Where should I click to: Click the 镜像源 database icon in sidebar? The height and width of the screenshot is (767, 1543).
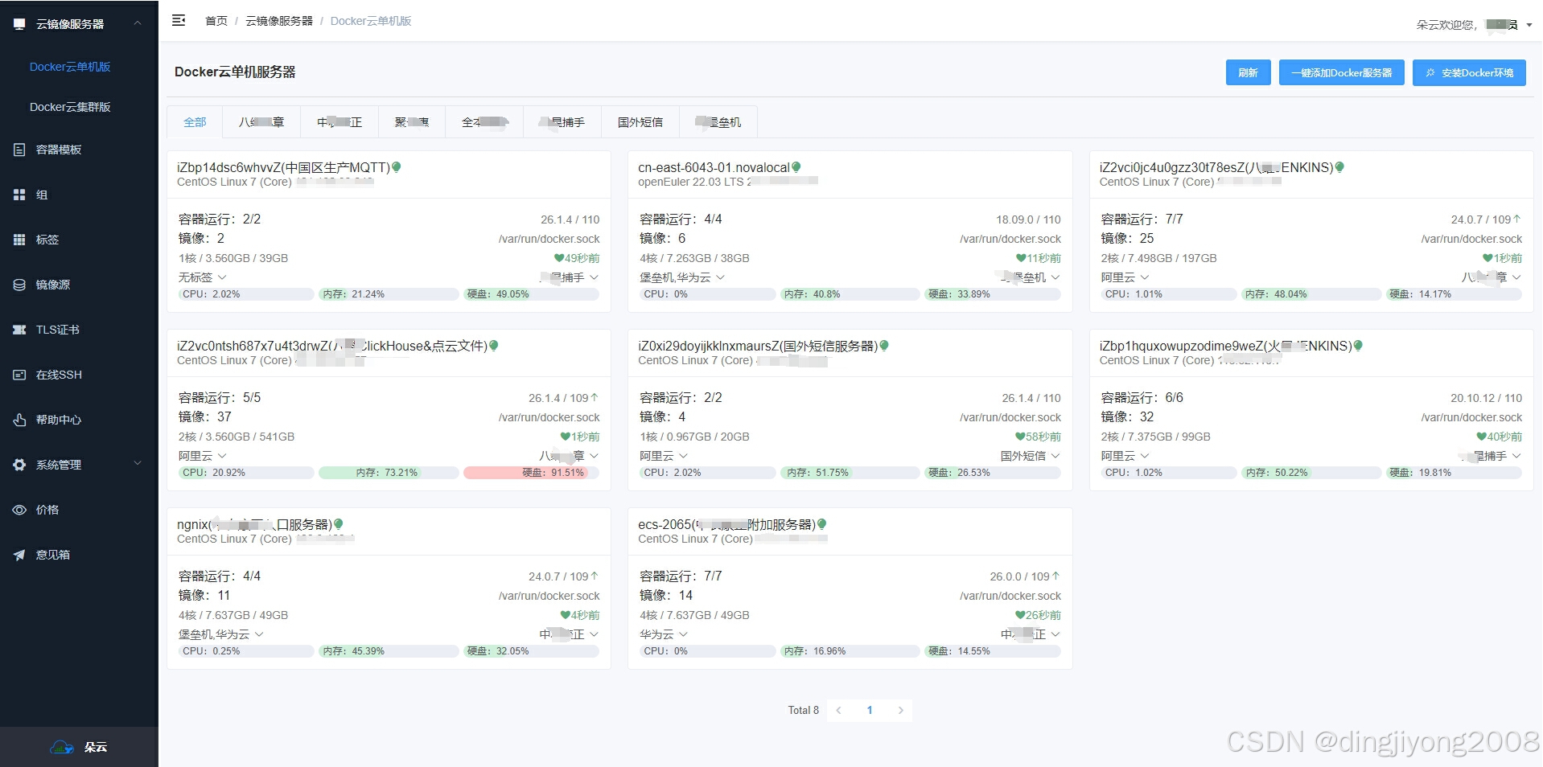(x=19, y=285)
